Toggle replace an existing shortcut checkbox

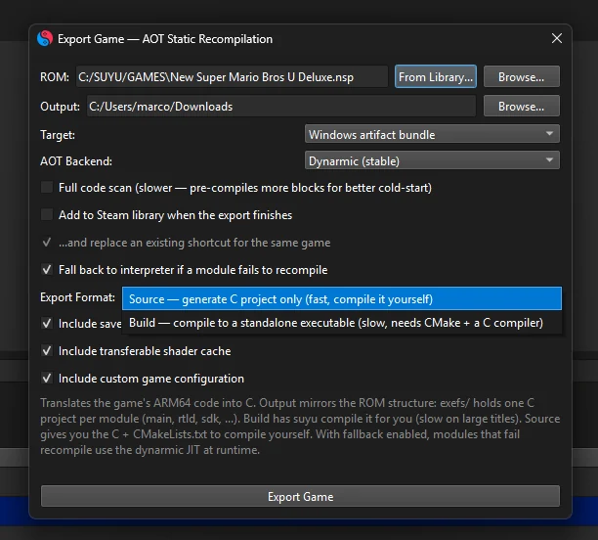(47, 243)
